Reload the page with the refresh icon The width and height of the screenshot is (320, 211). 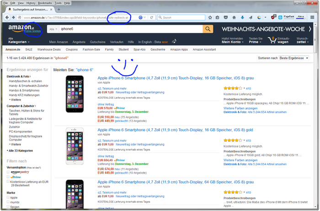[152, 17]
